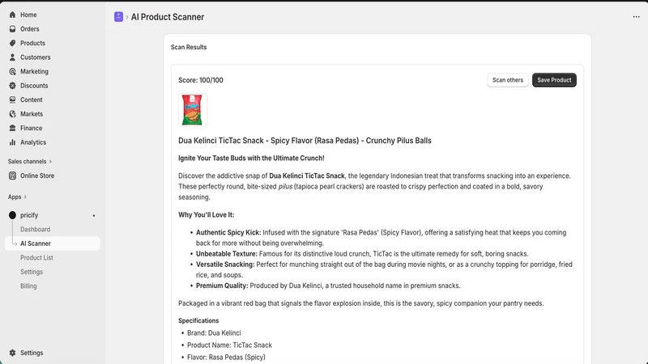Click the Specifications heading
The width and height of the screenshot is (648, 364).
(198, 320)
